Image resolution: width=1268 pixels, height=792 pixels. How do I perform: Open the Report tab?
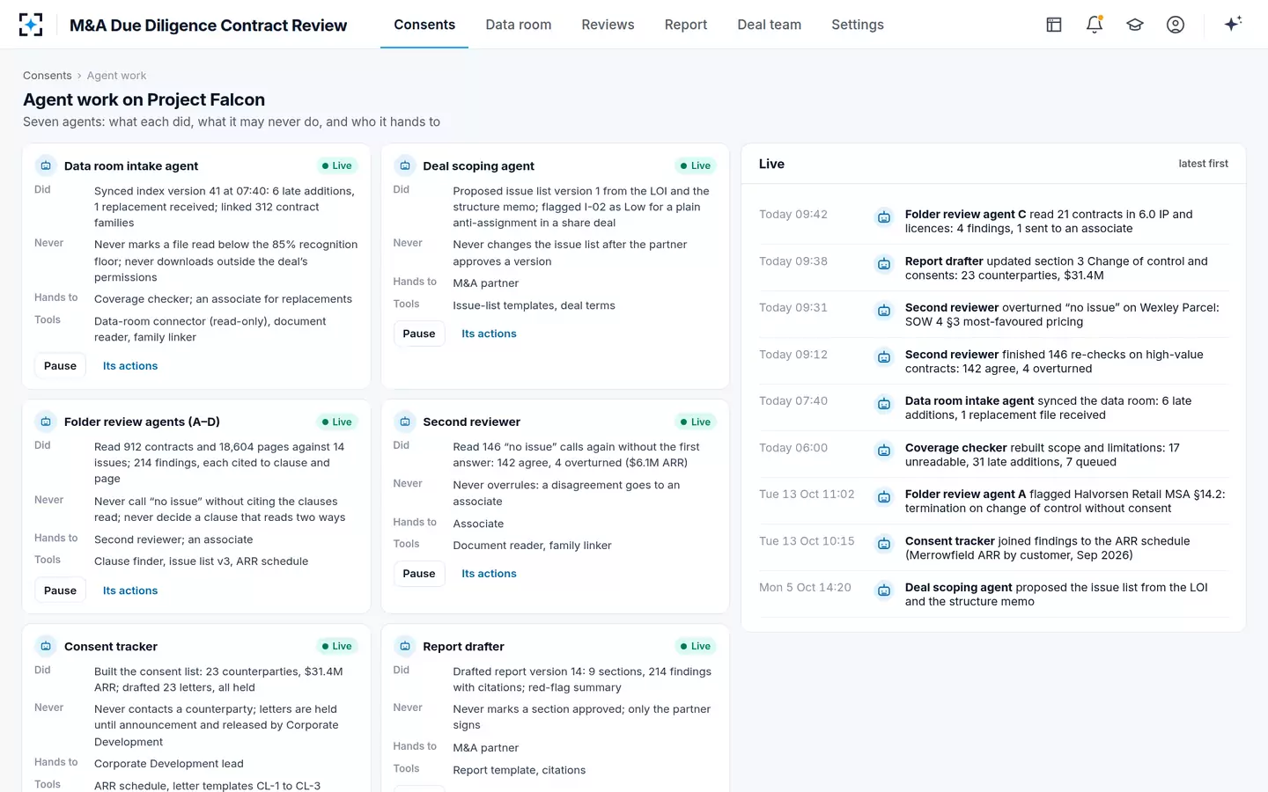(x=686, y=25)
